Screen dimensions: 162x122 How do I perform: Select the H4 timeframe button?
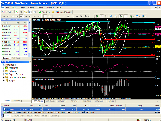pyautogui.click(x=26, y=16)
